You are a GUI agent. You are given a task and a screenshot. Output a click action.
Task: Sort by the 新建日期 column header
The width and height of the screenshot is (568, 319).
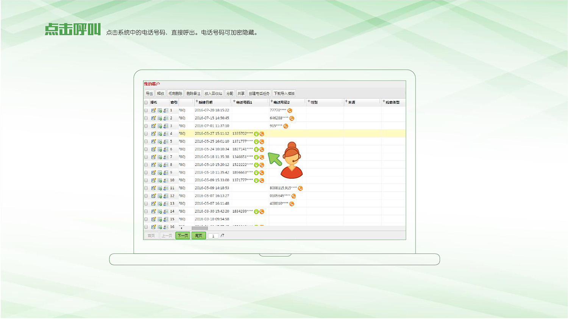[x=205, y=102]
